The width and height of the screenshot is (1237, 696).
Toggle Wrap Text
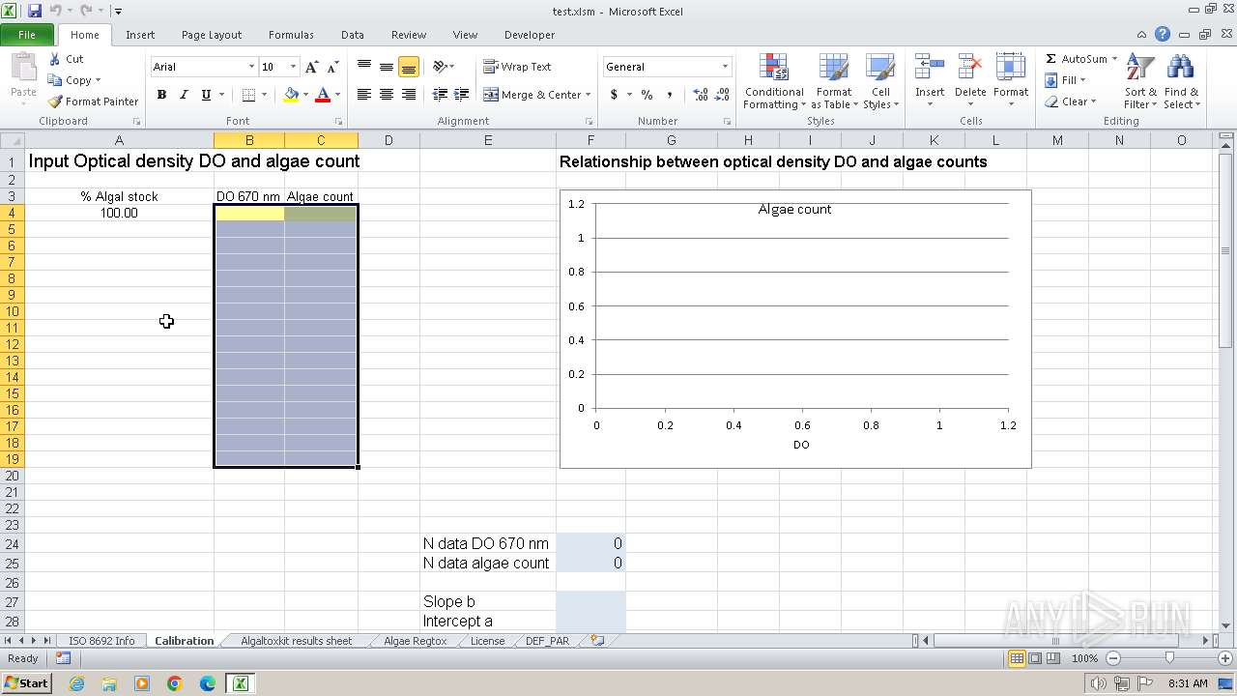(518, 67)
